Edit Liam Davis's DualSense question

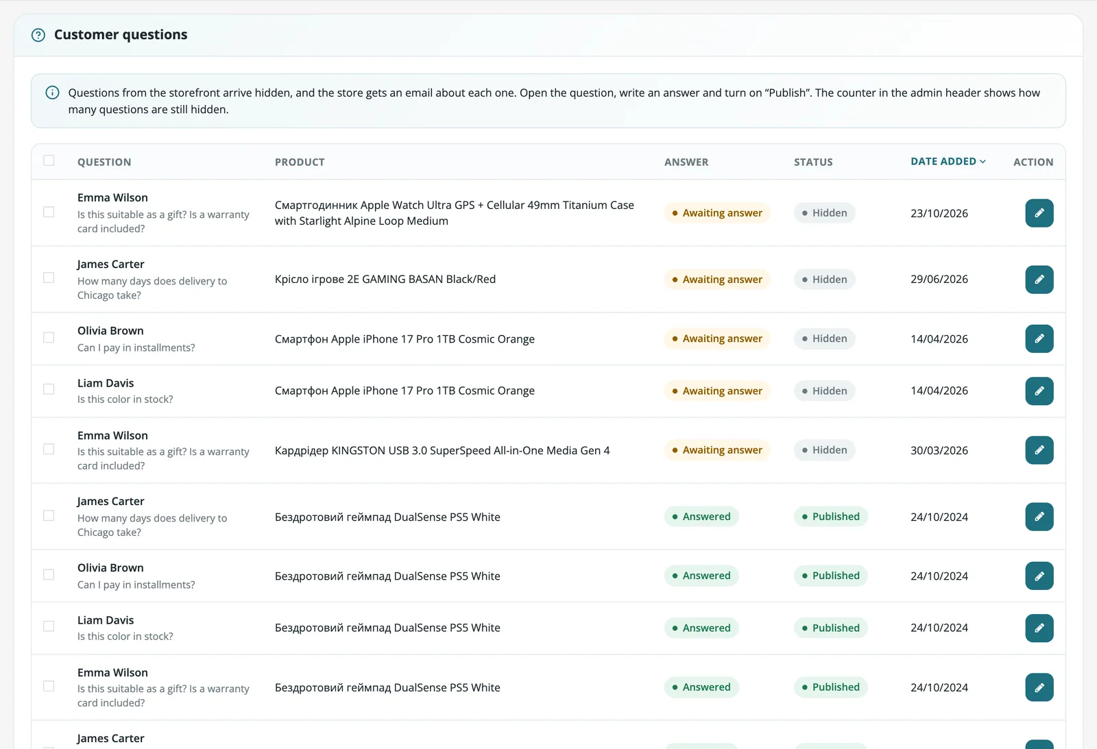1039,628
